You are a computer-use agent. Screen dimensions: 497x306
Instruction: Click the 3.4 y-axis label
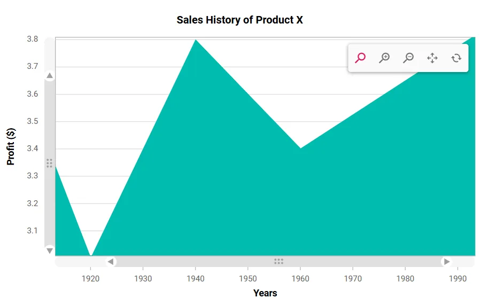click(32, 148)
